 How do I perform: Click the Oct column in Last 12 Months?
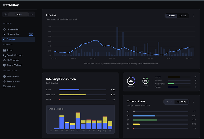pos(110,125)
